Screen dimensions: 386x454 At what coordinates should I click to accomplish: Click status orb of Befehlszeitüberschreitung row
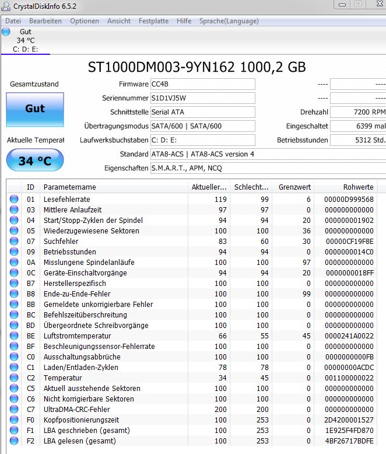pos(14,315)
